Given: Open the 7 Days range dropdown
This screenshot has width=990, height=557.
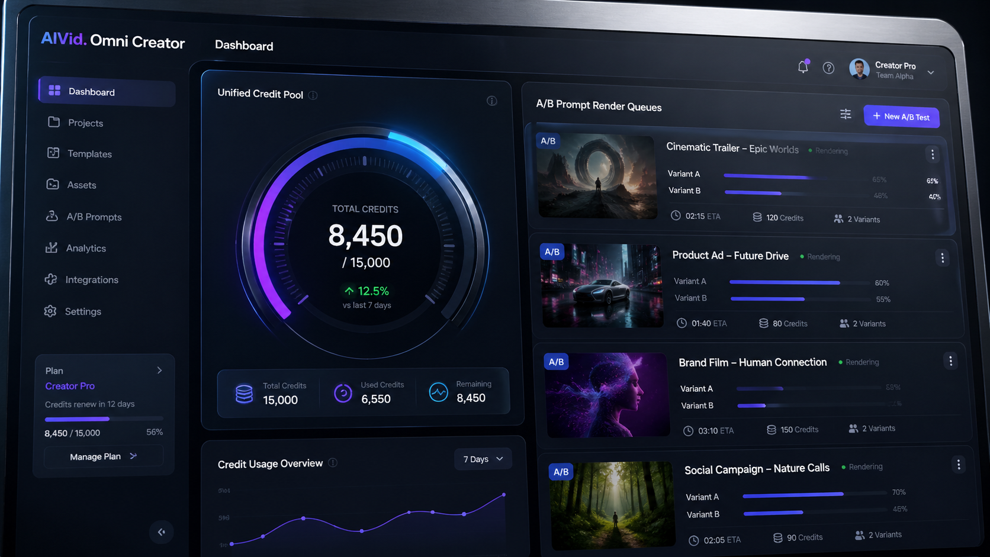Looking at the screenshot, I should coord(483,459).
